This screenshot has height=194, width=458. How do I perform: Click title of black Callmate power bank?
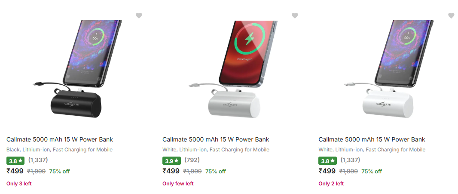coord(60,139)
